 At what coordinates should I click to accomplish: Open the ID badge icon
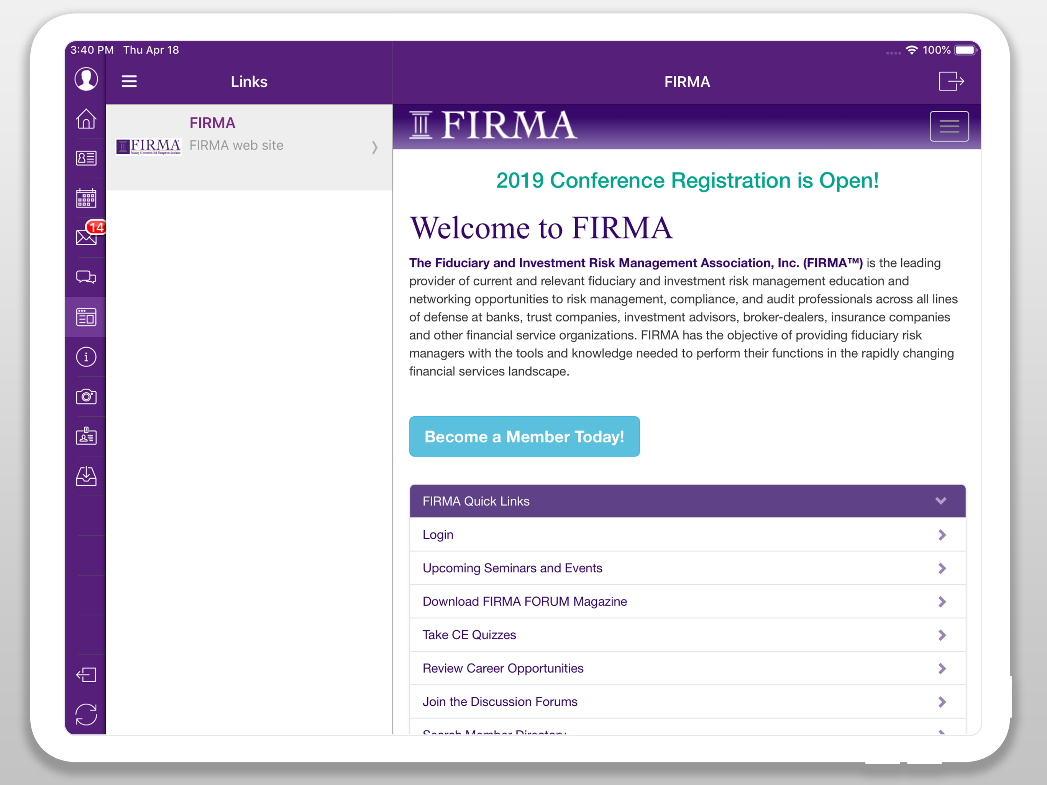pyautogui.click(x=86, y=436)
